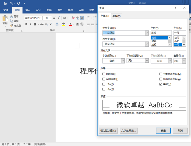Select 倾斜 in font style list
This screenshot has height=146, width=191.
159,41
